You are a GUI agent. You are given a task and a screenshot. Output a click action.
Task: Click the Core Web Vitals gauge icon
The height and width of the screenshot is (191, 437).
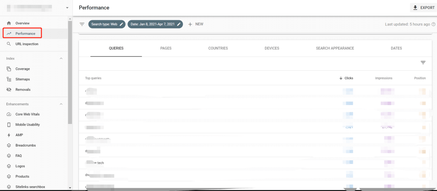pyautogui.click(x=9, y=114)
